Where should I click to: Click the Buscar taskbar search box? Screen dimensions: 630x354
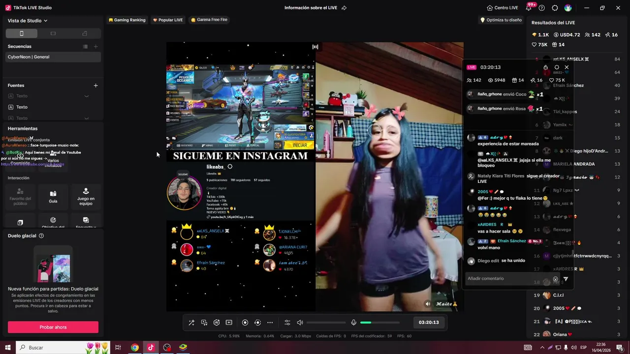(63, 348)
